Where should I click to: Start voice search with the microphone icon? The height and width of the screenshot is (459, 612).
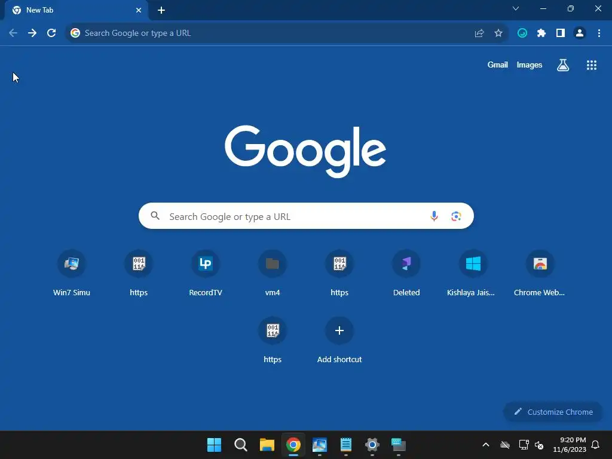click(434, 216)
